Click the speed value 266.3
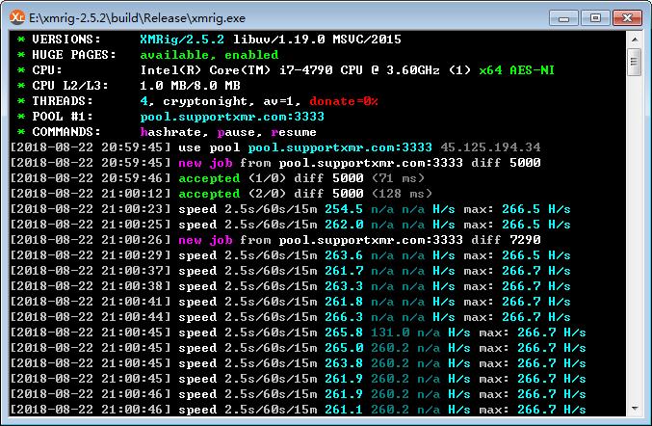Screen dimensions: 652x426 (344, 316)
